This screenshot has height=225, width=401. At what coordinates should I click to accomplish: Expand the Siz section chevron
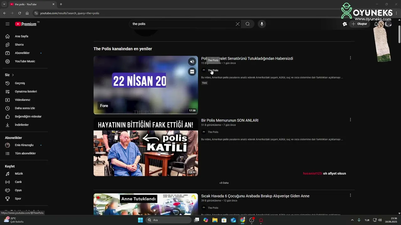point(13,75)
